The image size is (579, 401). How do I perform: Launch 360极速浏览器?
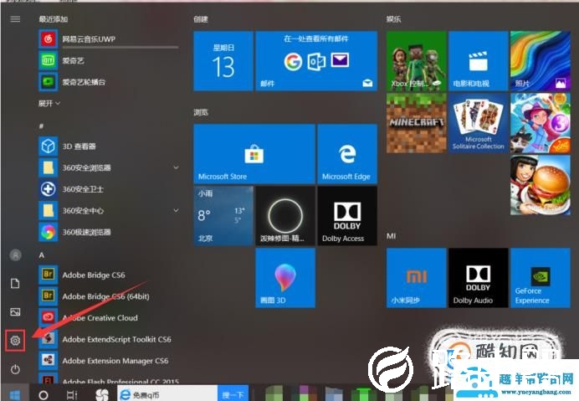(110, 232)
